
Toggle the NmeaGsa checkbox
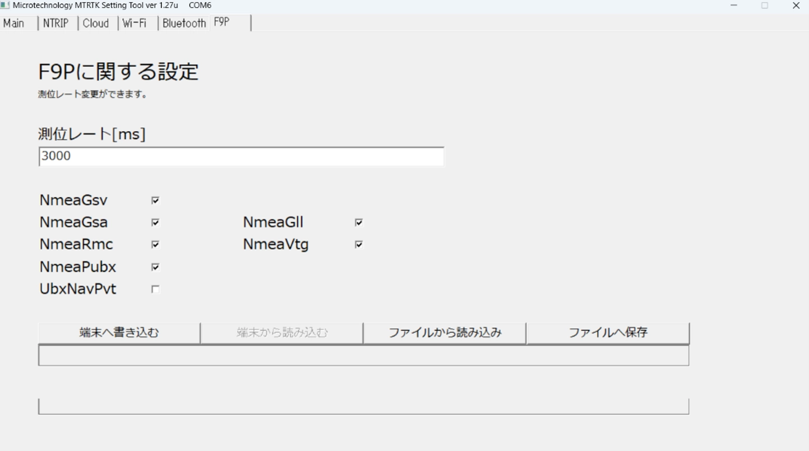155,222
